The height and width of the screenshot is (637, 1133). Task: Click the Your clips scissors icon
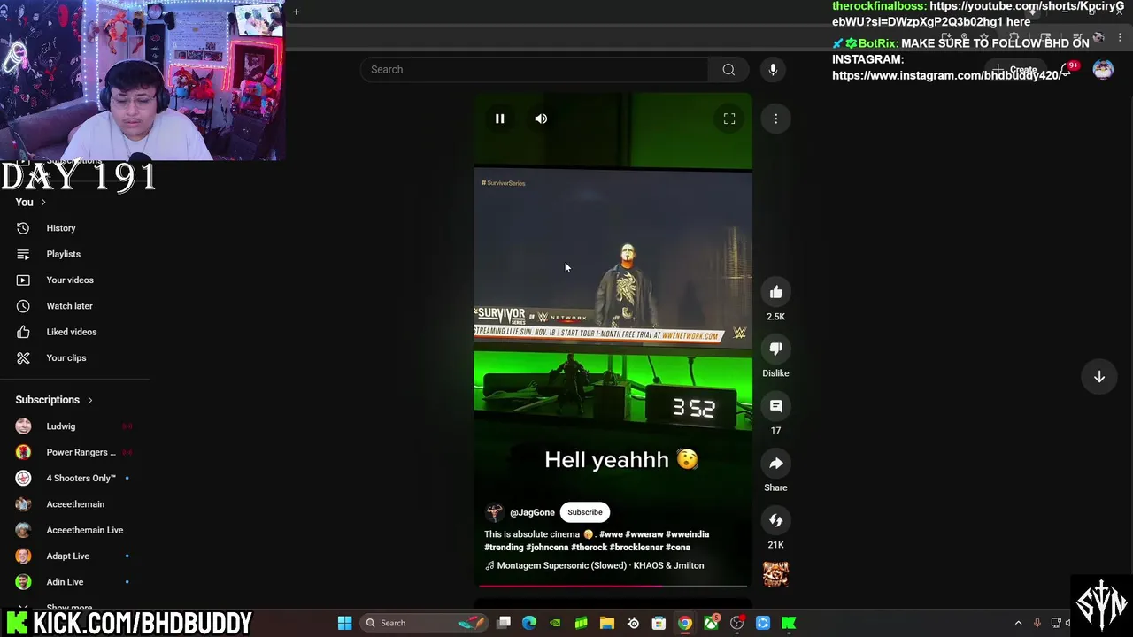[x=23, y=357]
